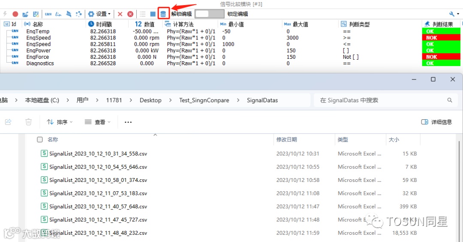
Task: Click the 最小值 column header
Action: [232, 24]
